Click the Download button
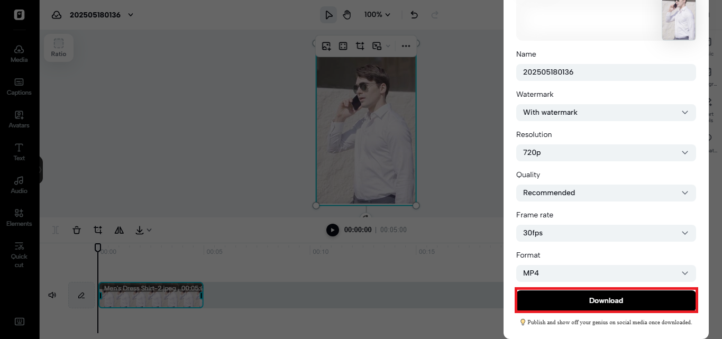Screen dimensions: 722x339 (606, 300)
